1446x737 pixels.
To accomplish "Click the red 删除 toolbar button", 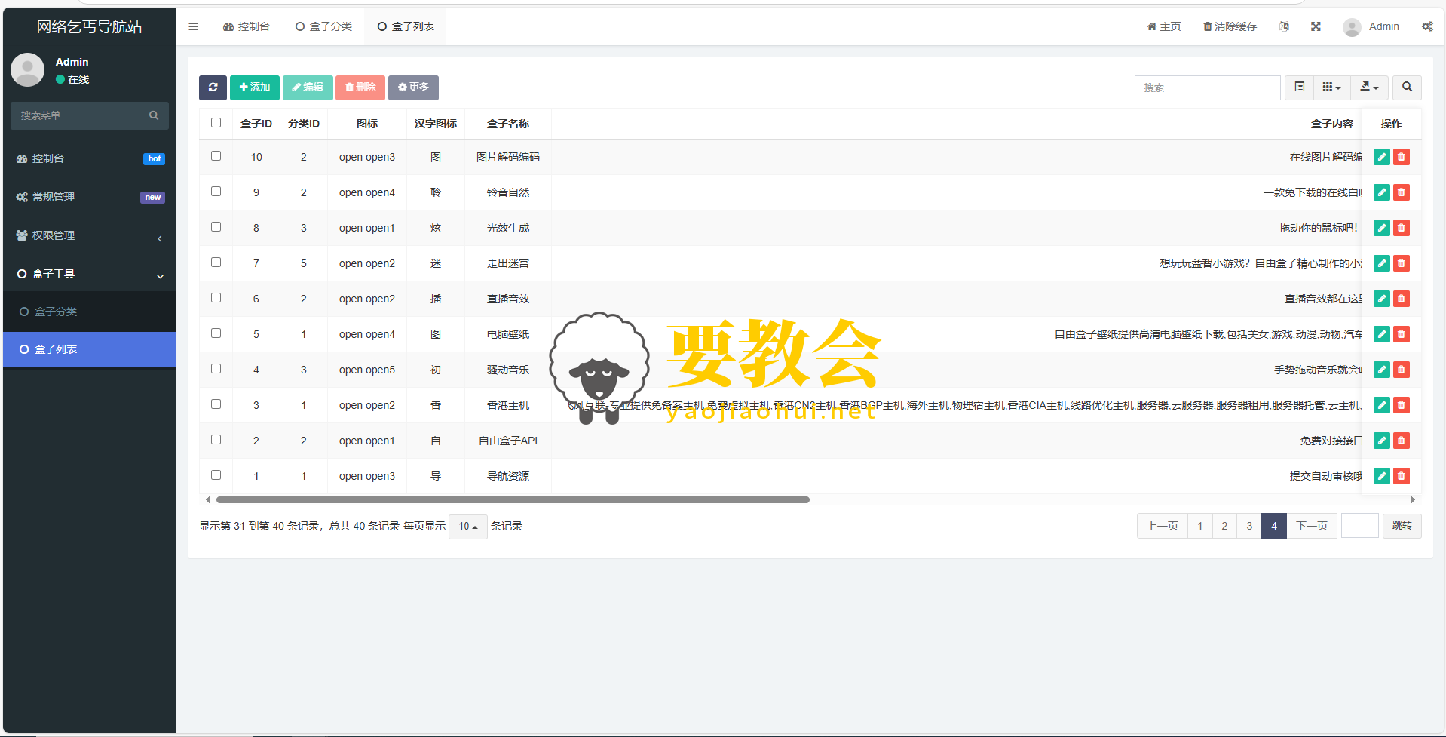I will pyautogui.click(x=360, y=88).
